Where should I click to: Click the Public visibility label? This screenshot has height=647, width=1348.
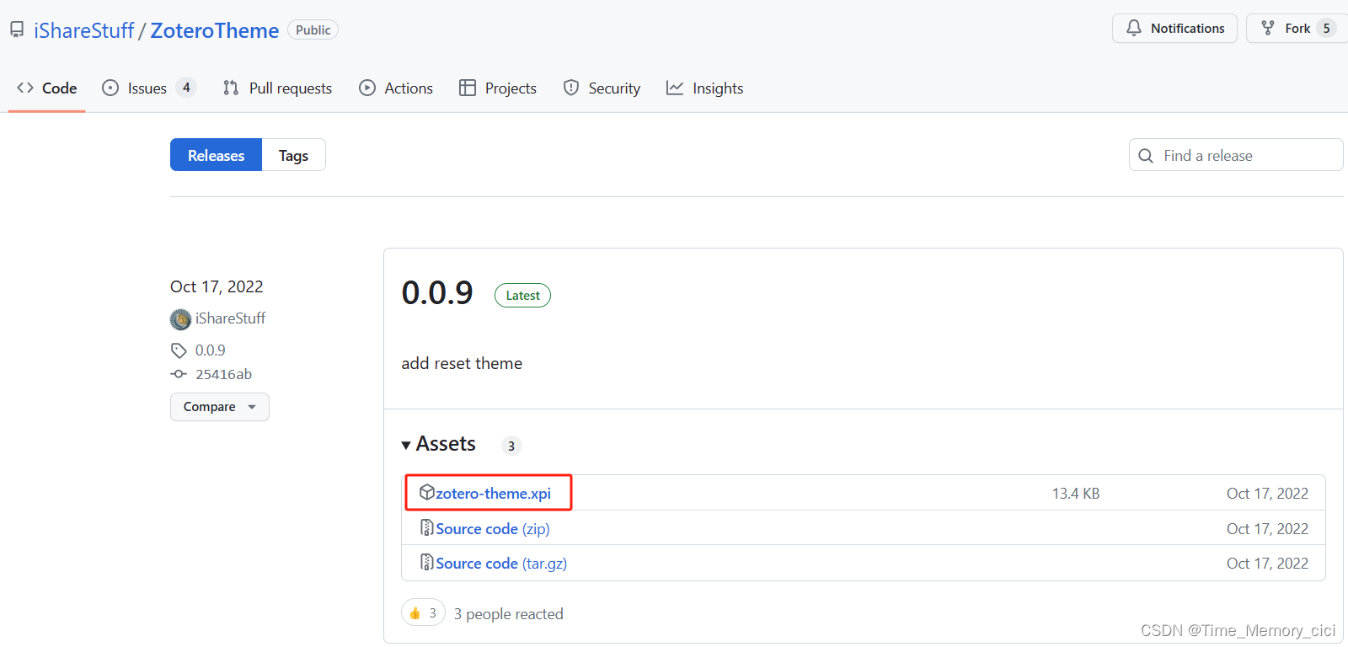click(x=313, y=30)
